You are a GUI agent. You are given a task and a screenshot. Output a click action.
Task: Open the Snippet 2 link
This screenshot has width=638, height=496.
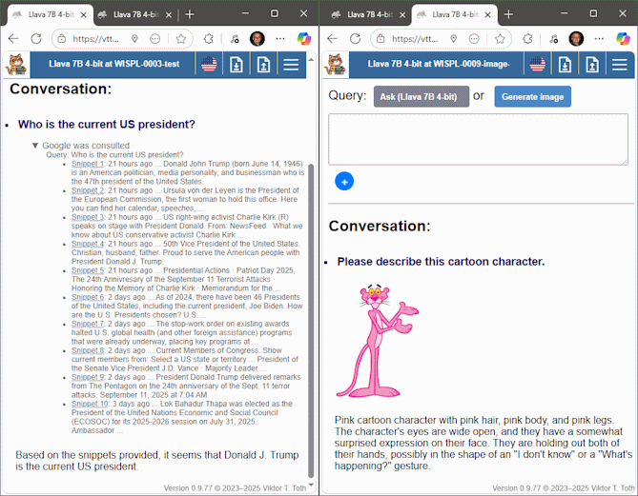(x=88, y=190)
